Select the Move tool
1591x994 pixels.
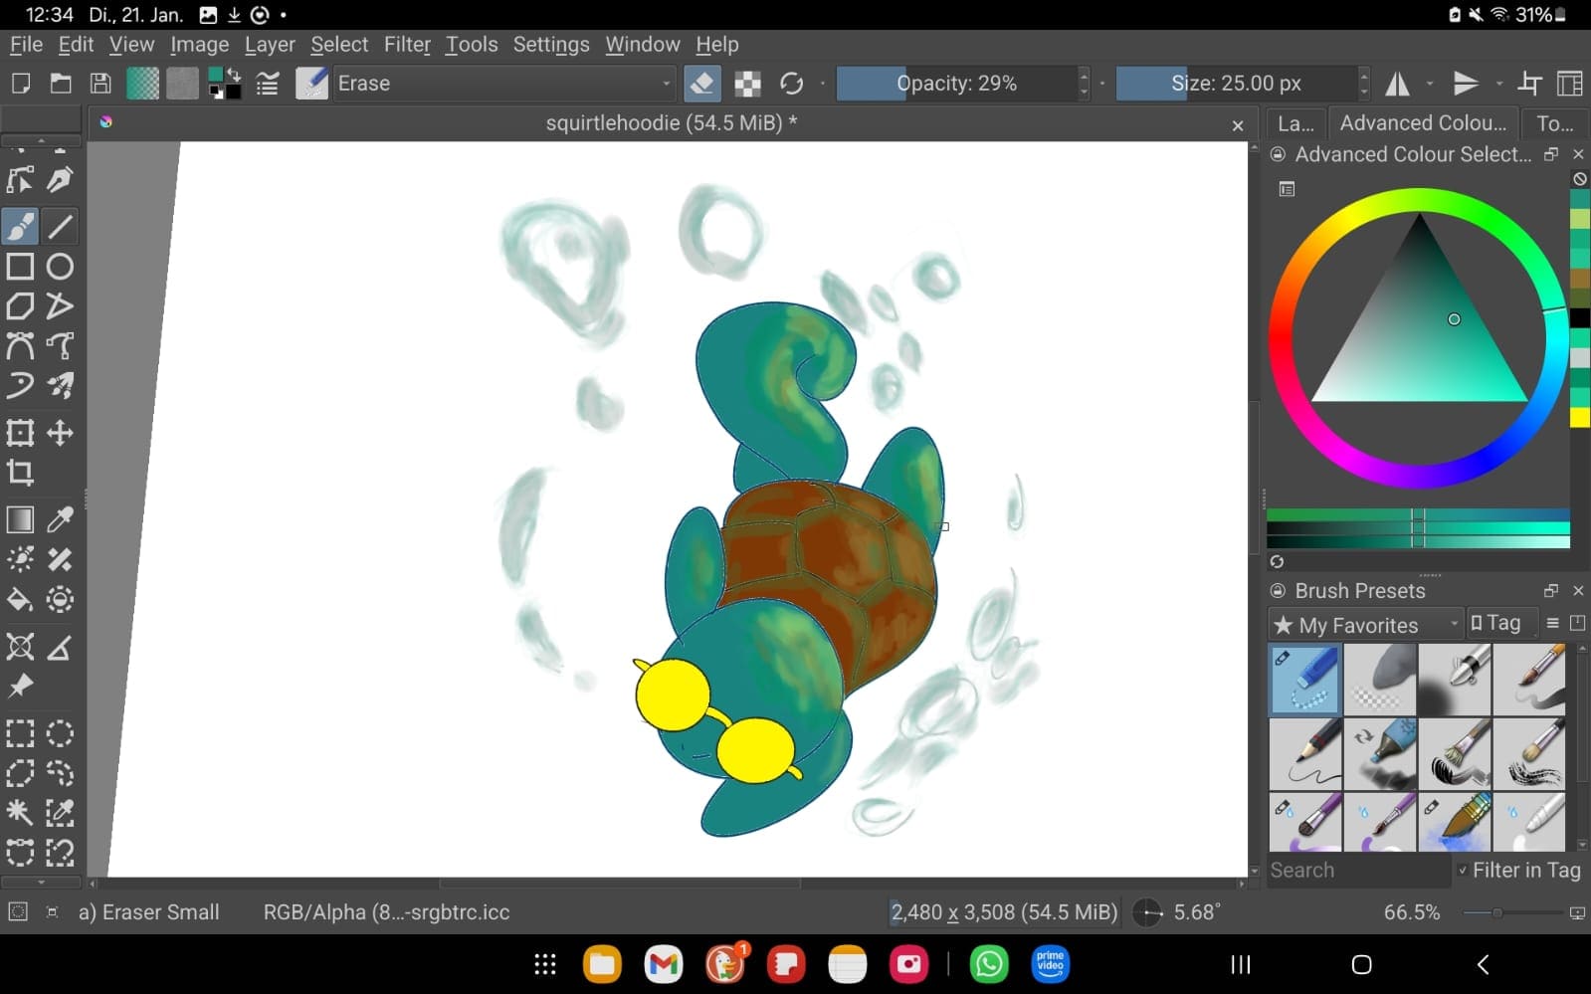click(61, 433)
